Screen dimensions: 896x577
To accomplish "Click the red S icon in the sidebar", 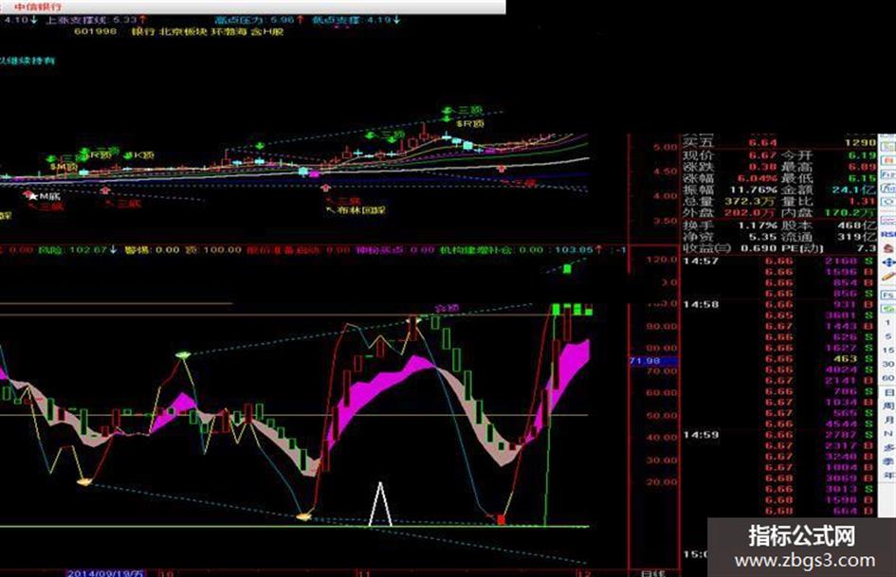I will click(x=888, y=248).
